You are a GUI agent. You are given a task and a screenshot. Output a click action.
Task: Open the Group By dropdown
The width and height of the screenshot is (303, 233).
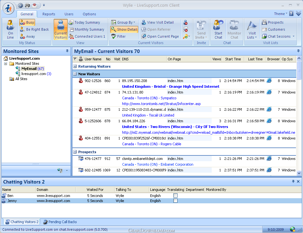coord(123,22)
